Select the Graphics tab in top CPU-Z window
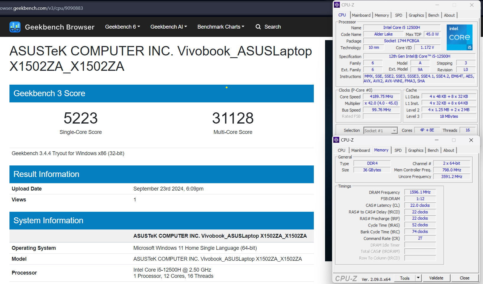Viewport: 483px width, 284px height. (x=416, y=15)
